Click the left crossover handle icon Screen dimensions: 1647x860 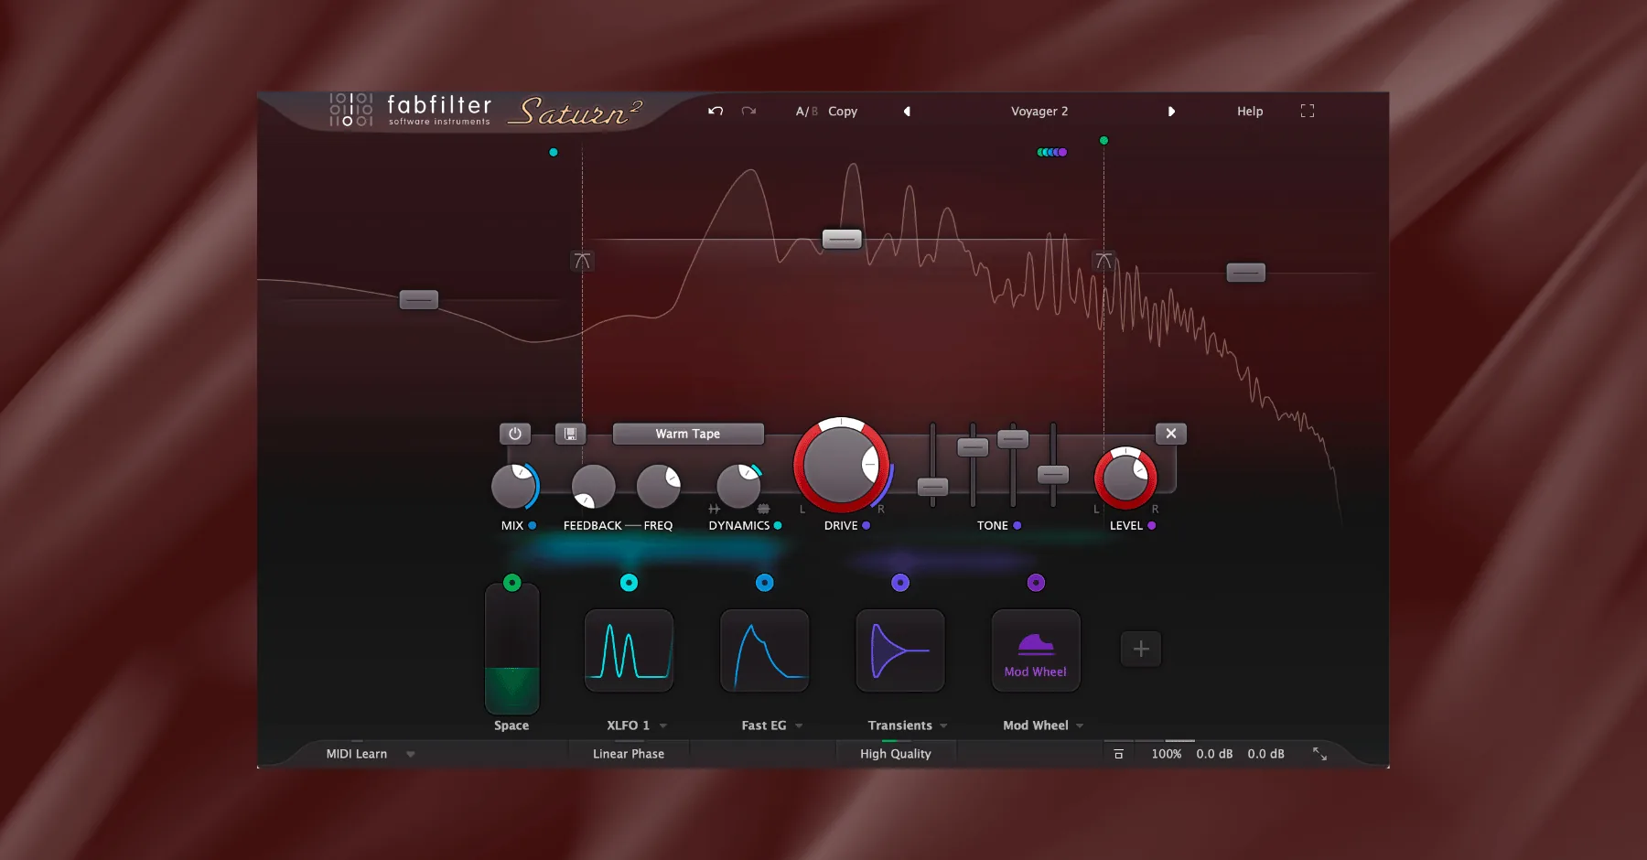(x=582, y=261)
